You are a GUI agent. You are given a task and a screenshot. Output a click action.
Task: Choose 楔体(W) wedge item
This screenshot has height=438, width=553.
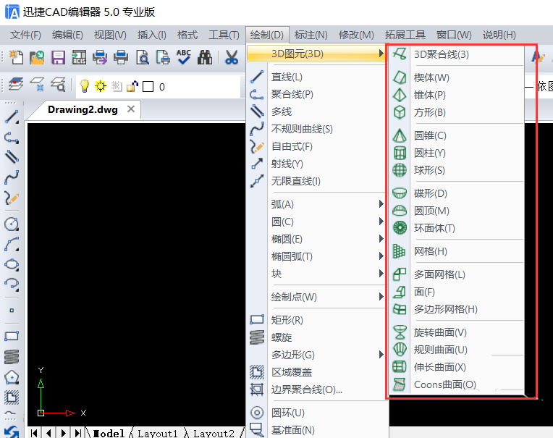click(456, 77)
